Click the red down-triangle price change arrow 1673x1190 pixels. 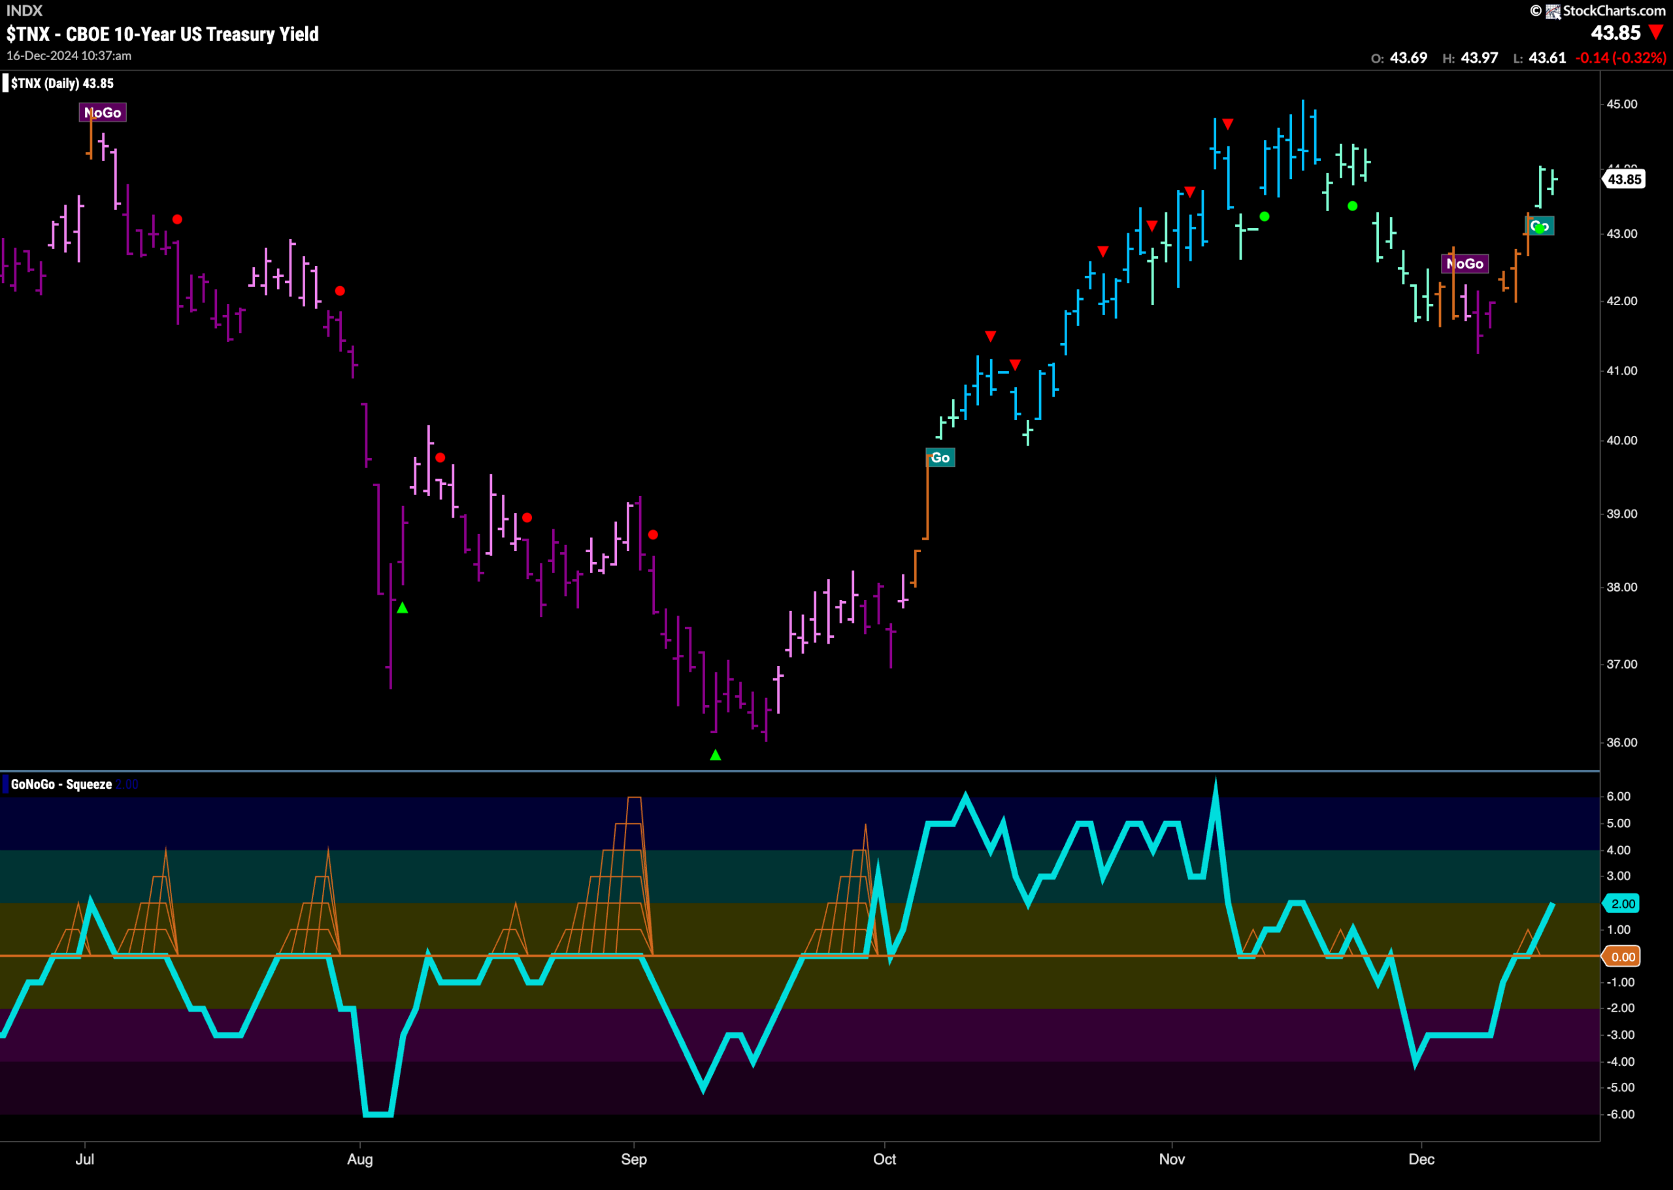pos(1656,32)
